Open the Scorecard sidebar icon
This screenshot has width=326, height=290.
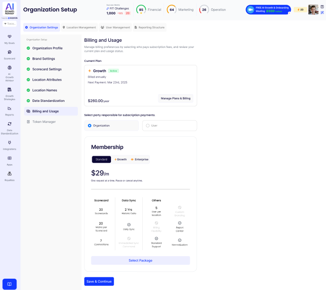[10, 52]
